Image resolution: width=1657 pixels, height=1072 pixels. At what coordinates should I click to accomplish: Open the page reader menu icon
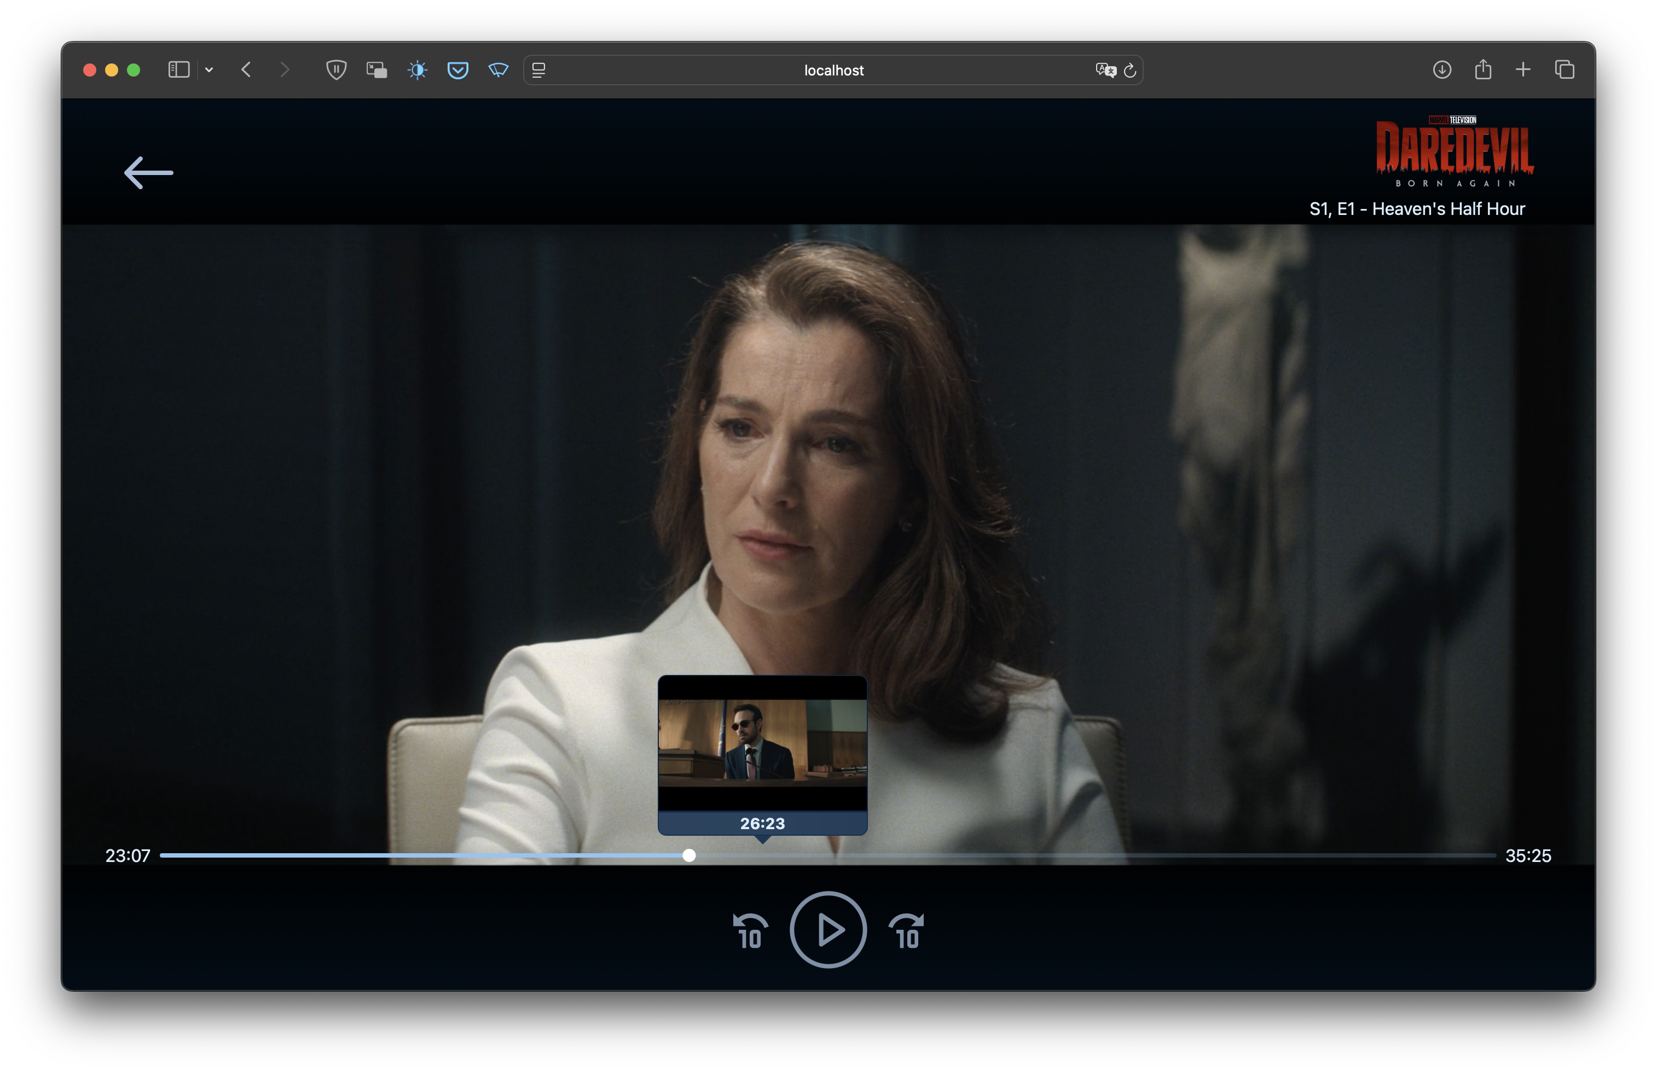click(539, 69)
